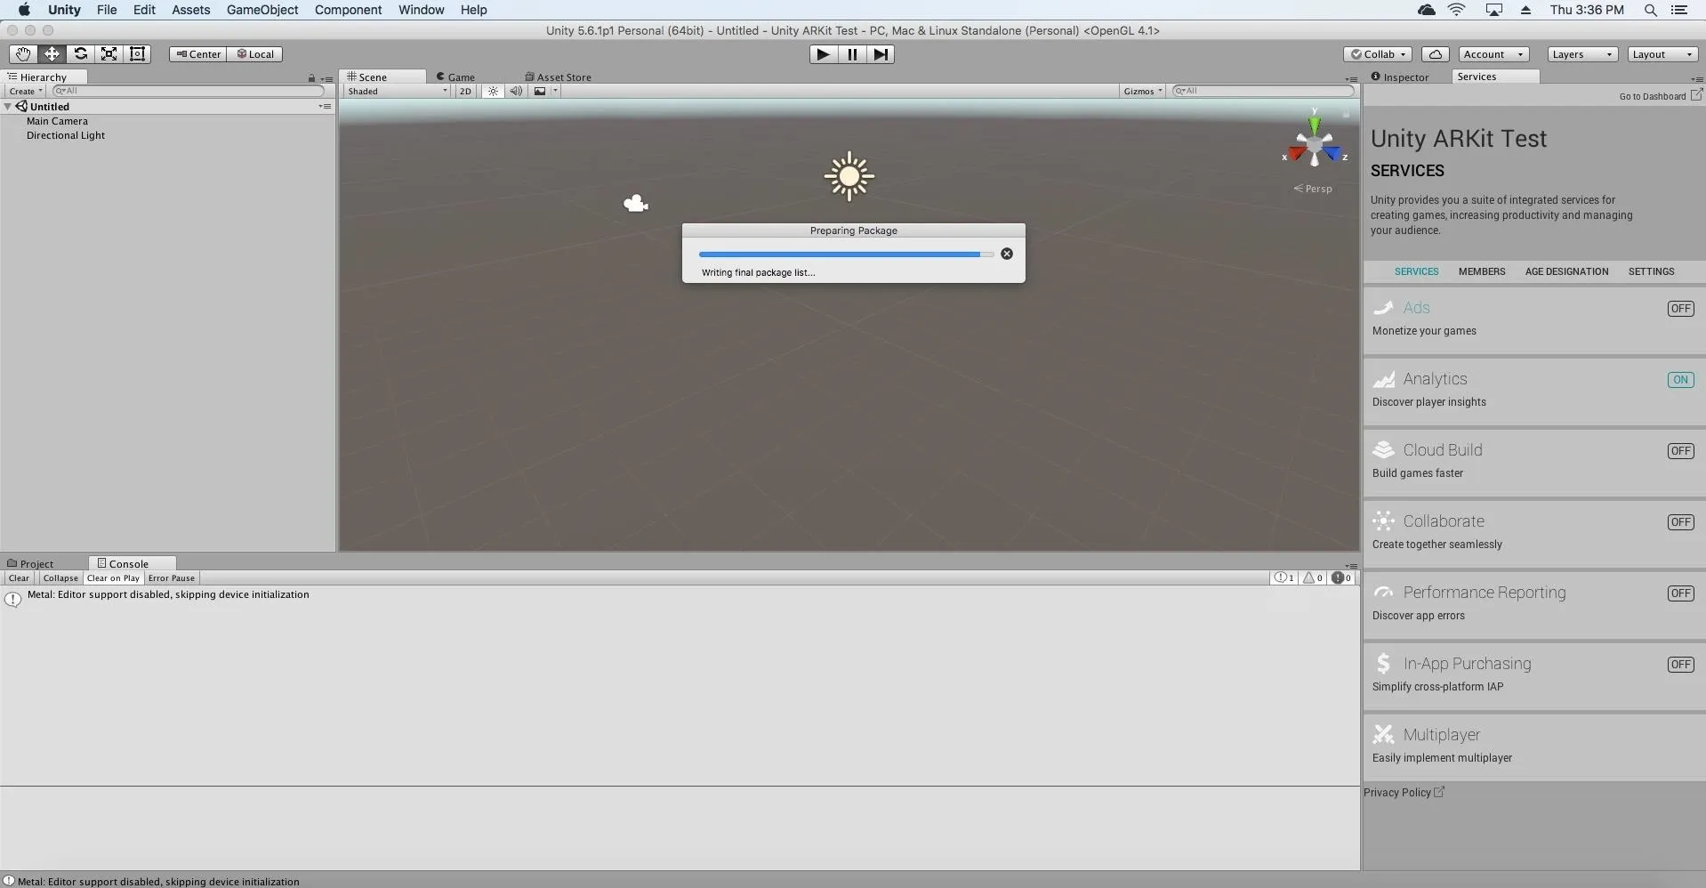
Task: Turn on Collaborate service
Action: coord(1680,522)
